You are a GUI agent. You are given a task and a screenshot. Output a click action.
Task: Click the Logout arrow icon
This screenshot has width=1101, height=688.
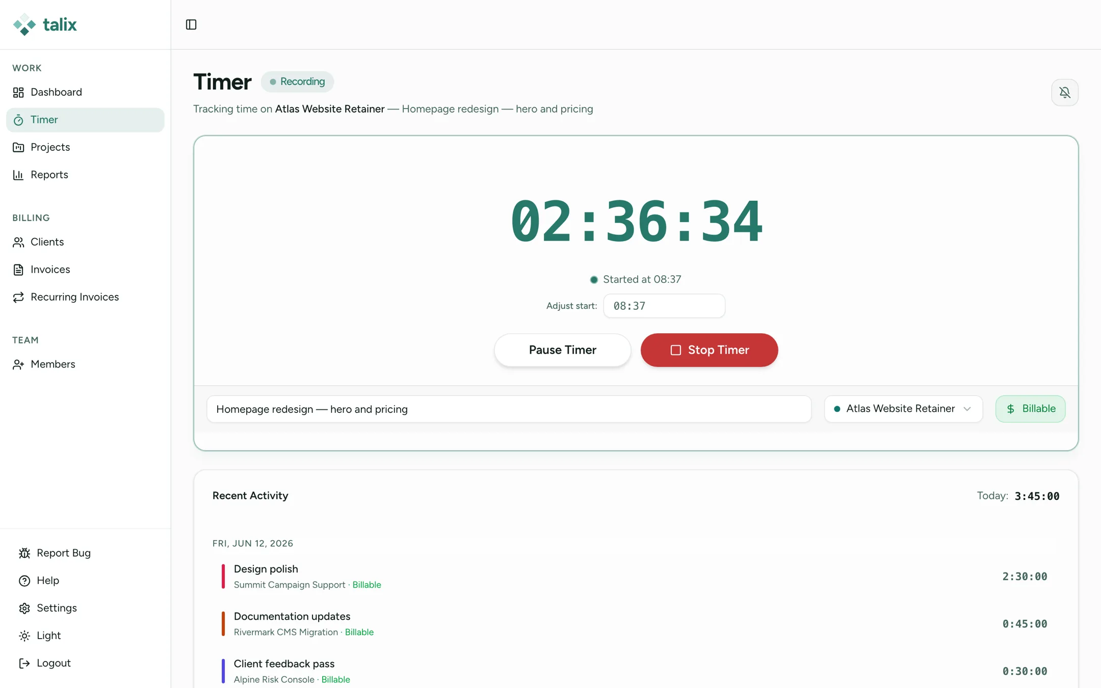coord(24,663)
